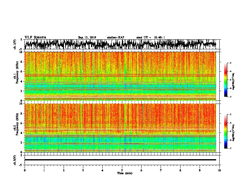Click time axis tick label "2"
The width and height of the screenshot is (247, 191).
pos(64,170)
